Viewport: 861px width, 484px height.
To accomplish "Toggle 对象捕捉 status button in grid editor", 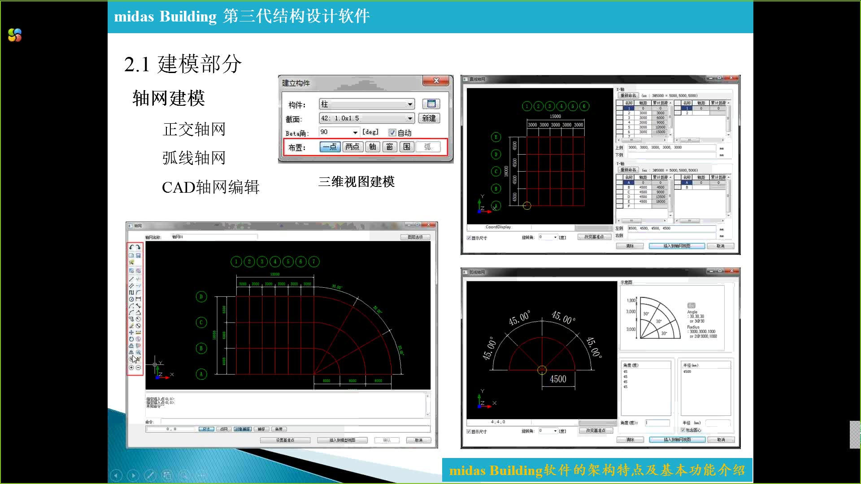I will click(x=243, y=429).
